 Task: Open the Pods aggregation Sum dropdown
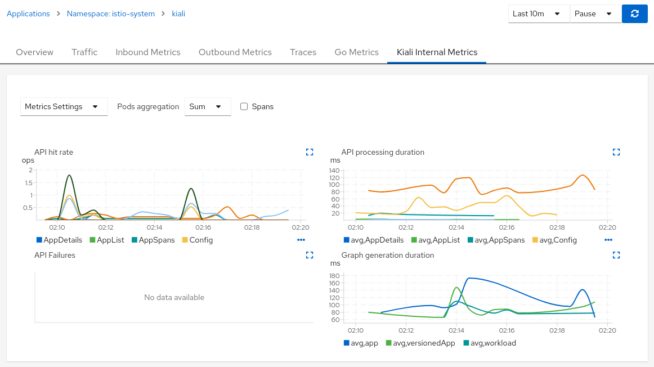pos(208,106)
